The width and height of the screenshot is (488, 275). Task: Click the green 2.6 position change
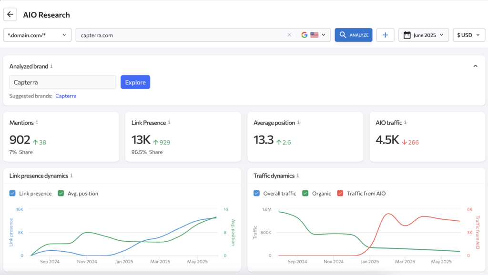coord(284,142)
